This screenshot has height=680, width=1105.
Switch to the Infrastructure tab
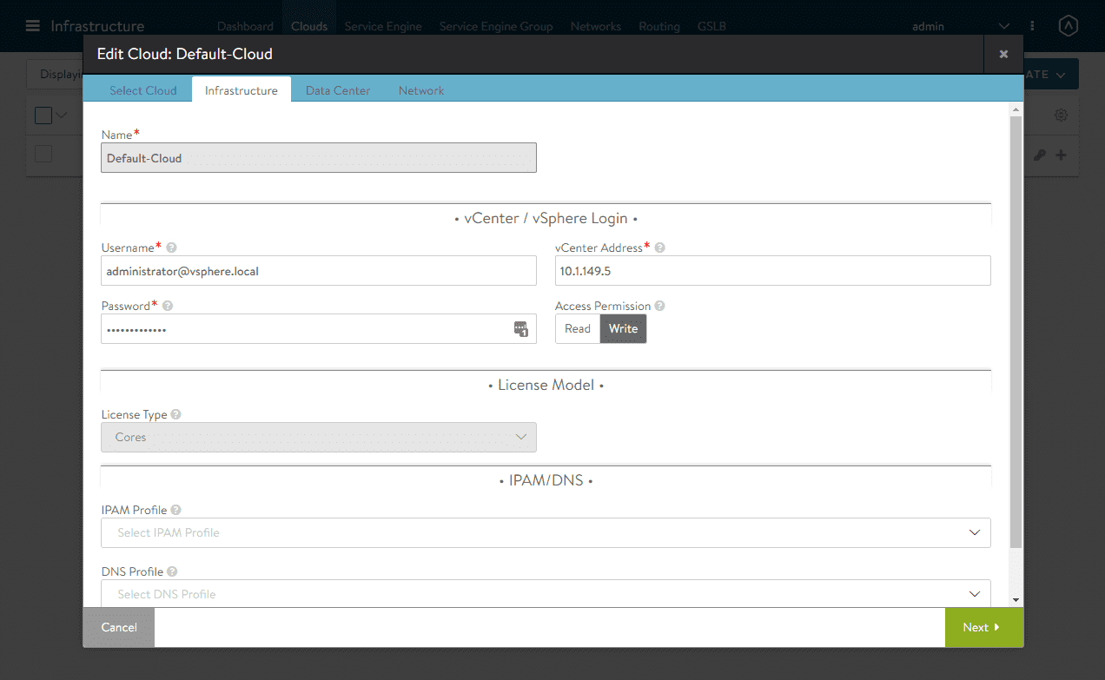tap(242, 90)
